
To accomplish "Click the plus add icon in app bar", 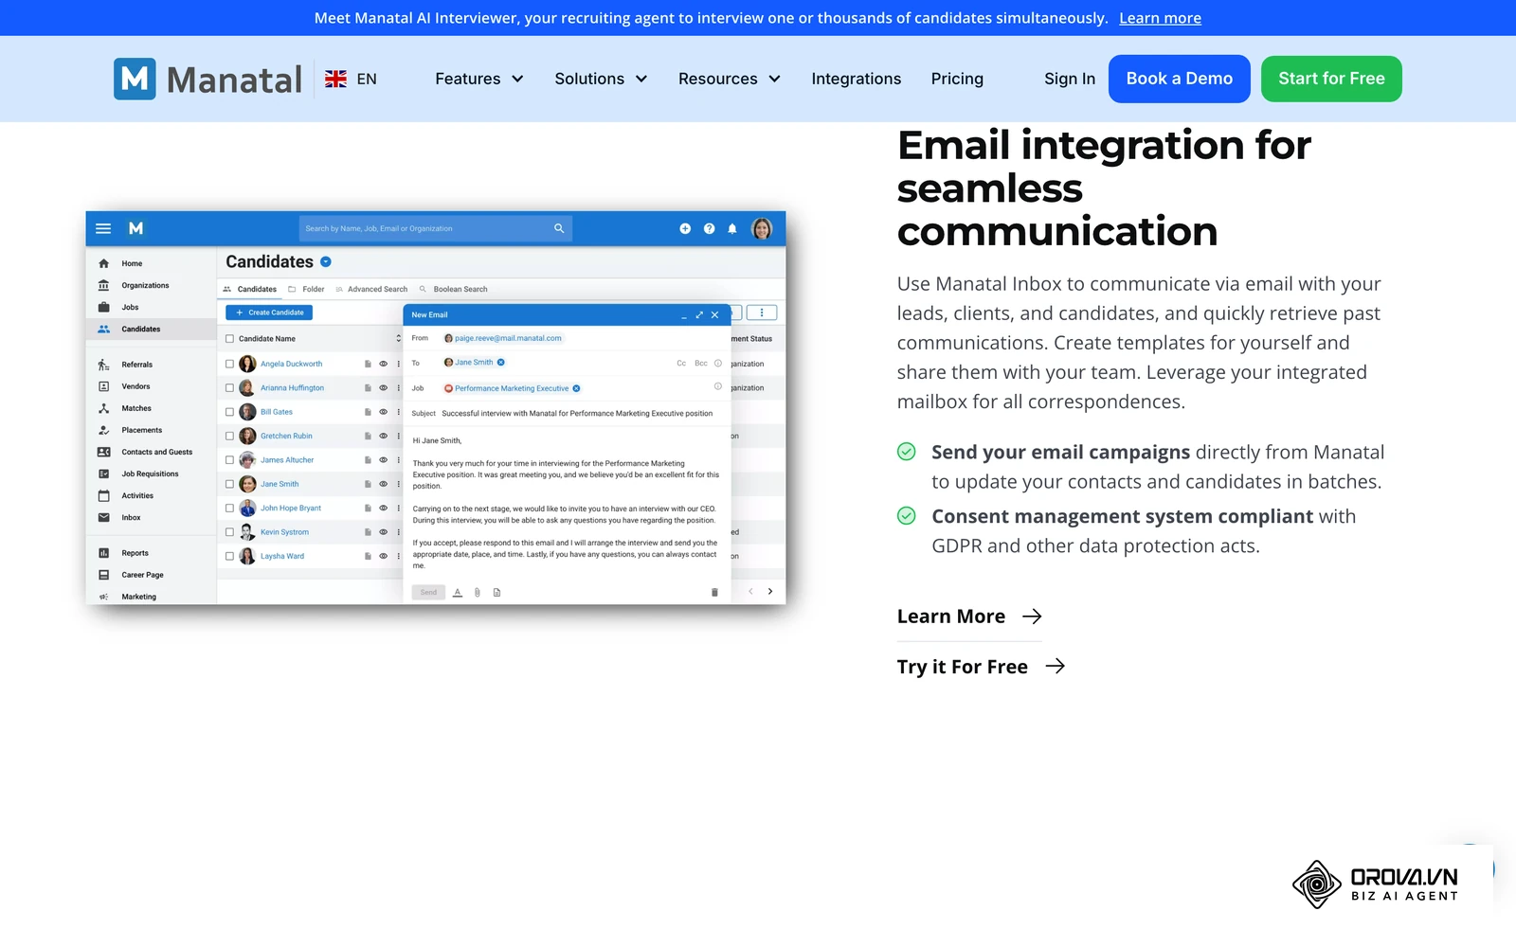I will (x=685, y=228).
